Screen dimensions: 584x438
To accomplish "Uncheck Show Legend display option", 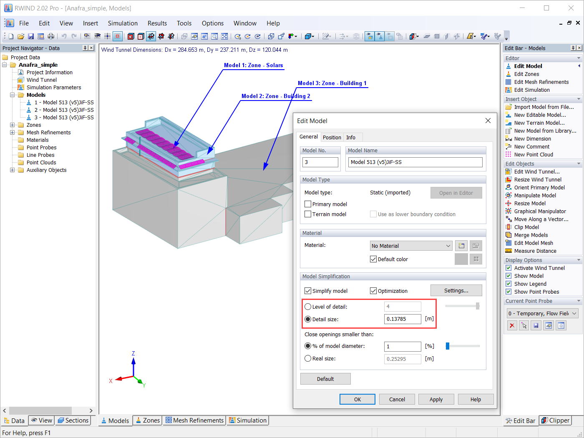I will point(508,284).
